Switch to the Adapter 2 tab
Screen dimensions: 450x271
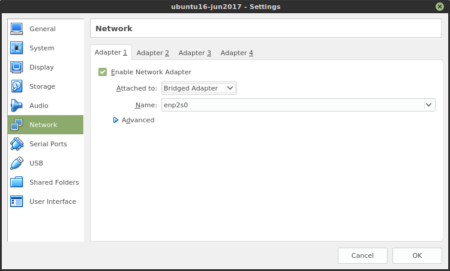click(152, 53)
